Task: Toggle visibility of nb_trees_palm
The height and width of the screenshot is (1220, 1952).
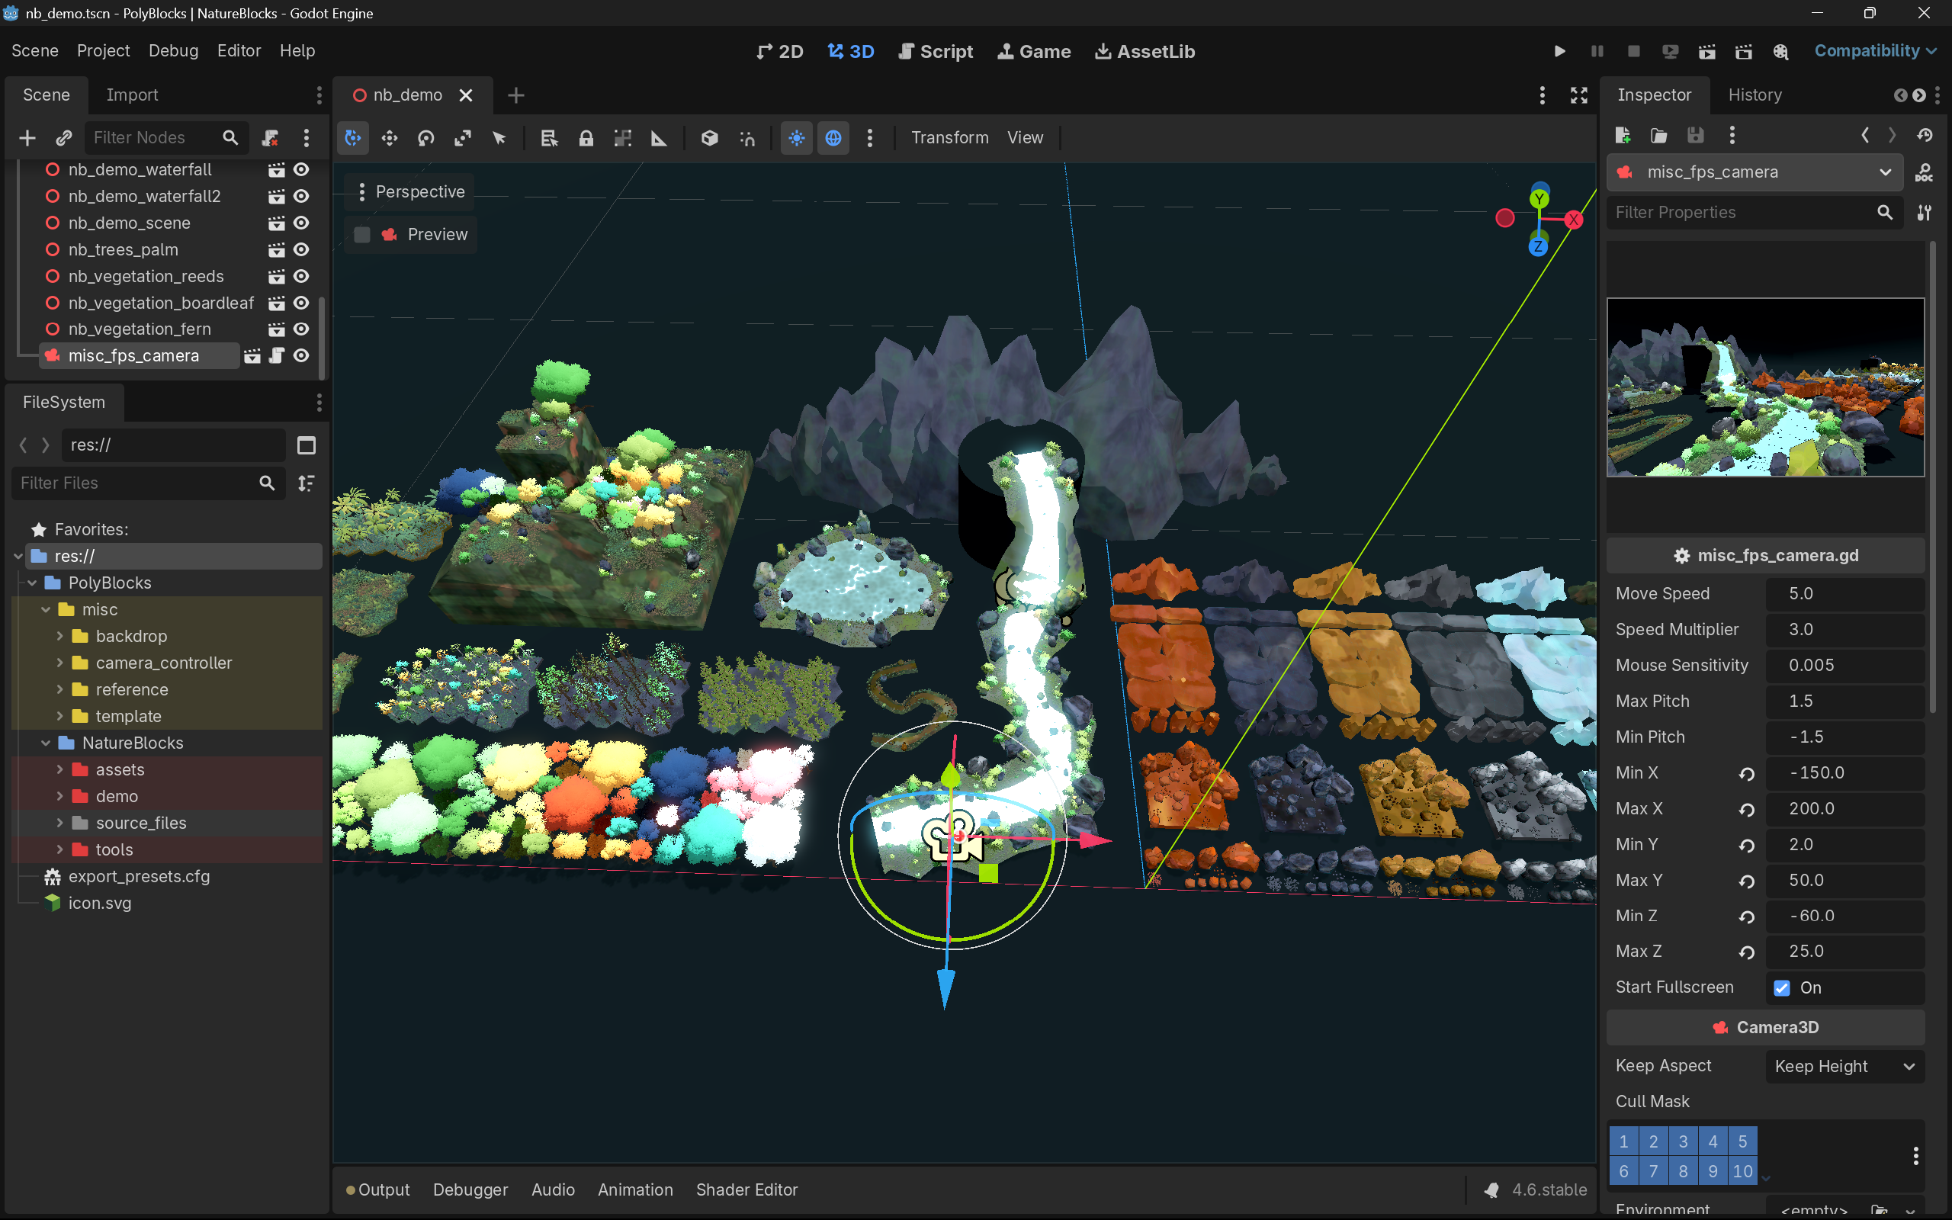Action: (302, 249)
